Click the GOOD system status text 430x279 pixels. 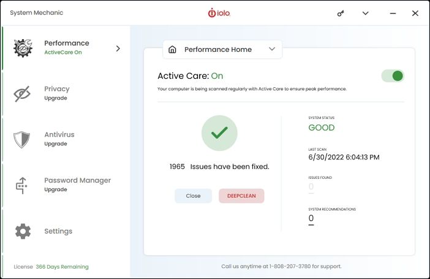click(322, 128)
